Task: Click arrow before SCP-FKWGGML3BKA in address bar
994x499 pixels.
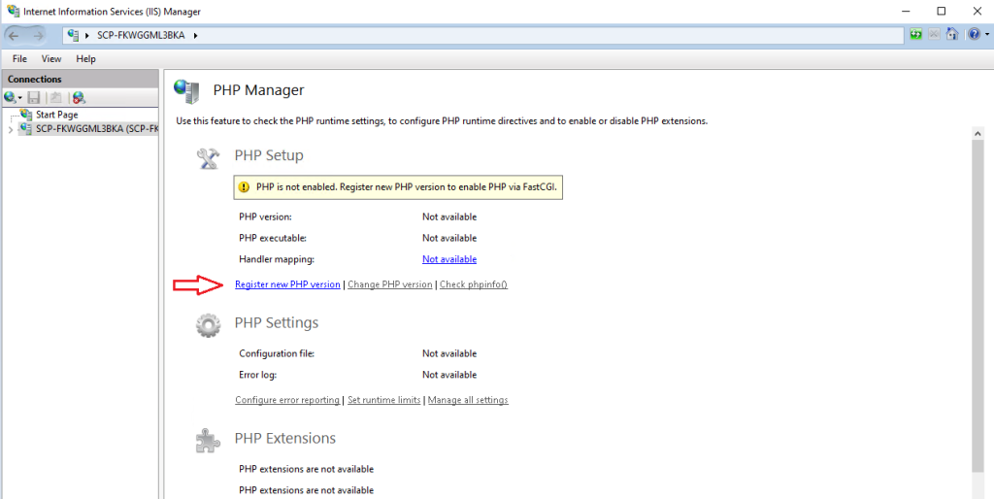Action: 86,36
